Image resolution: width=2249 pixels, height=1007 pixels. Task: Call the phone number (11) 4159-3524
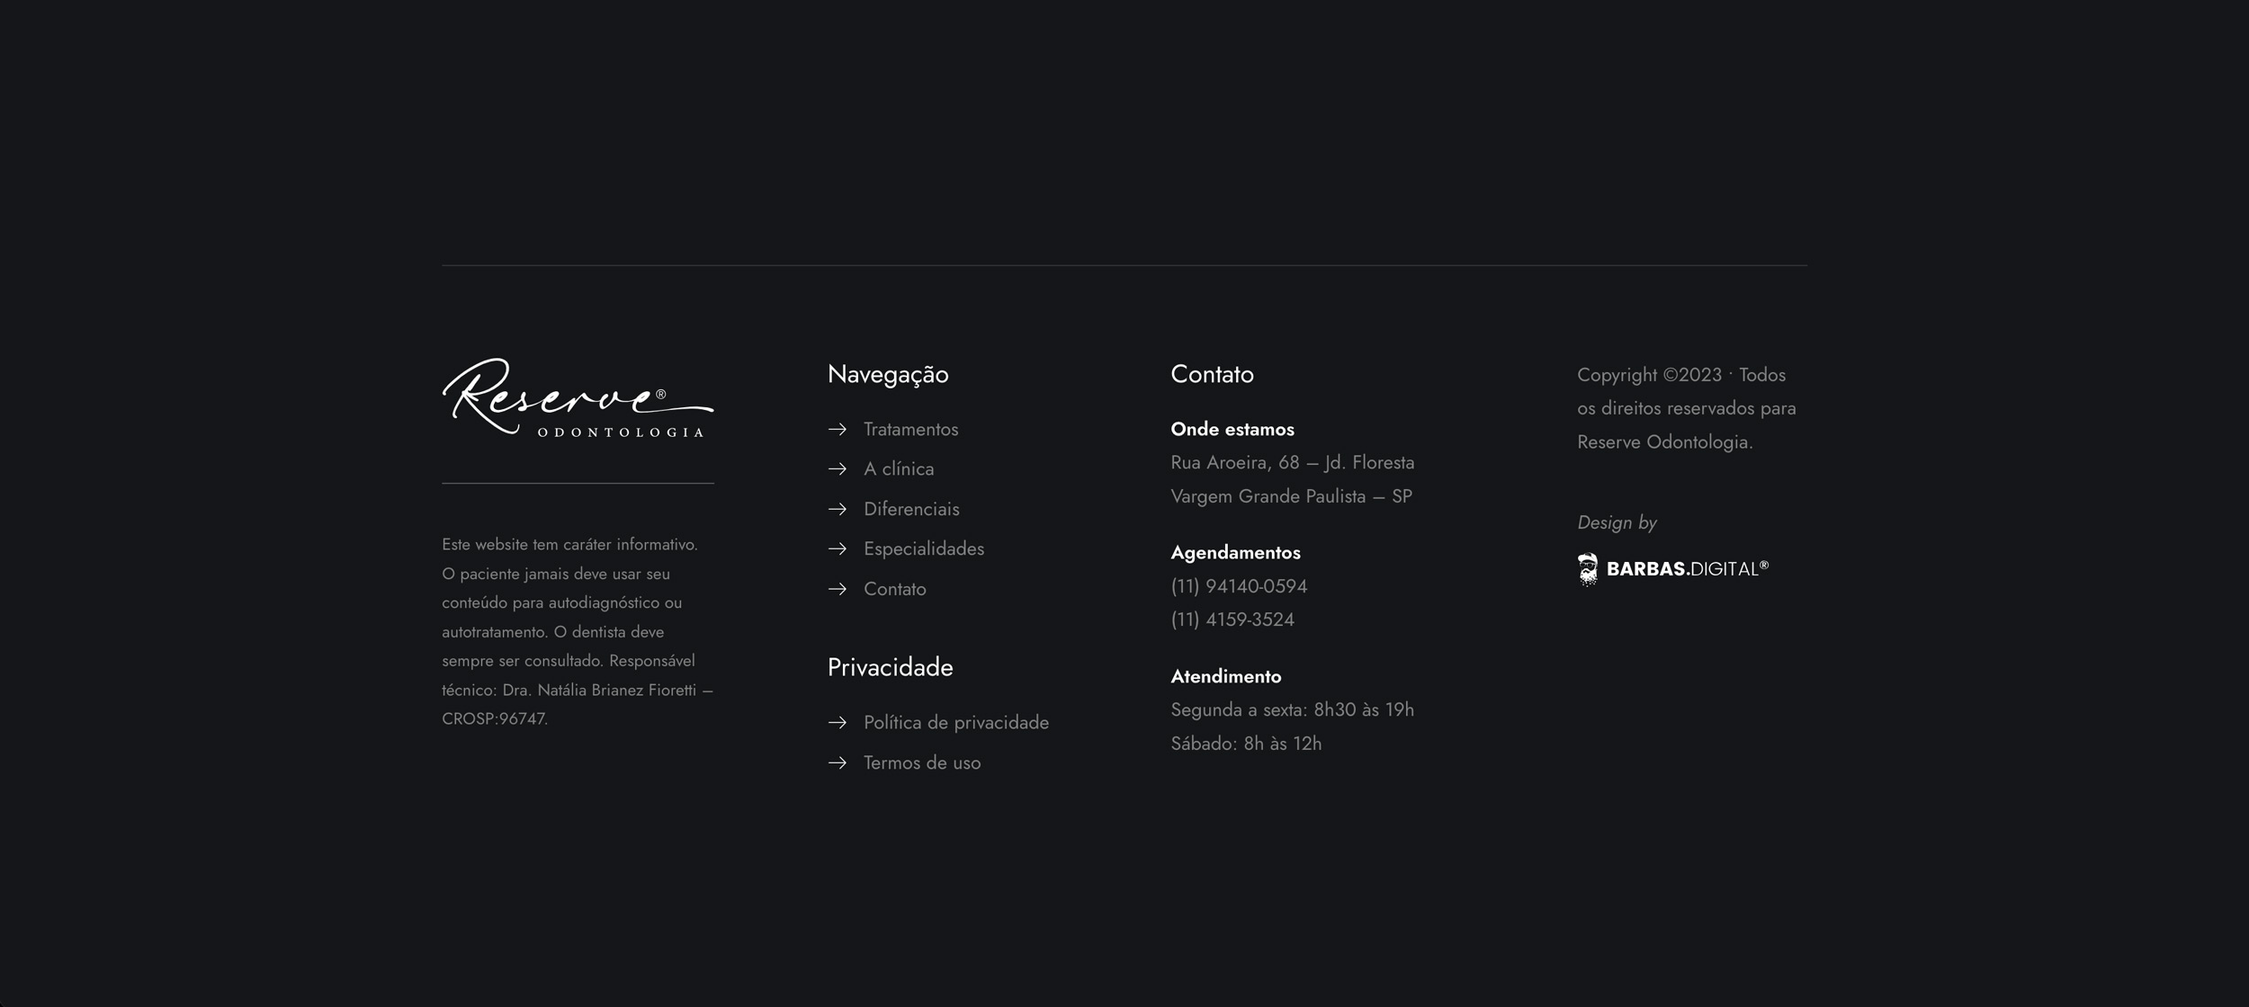tap(1232, 619)
